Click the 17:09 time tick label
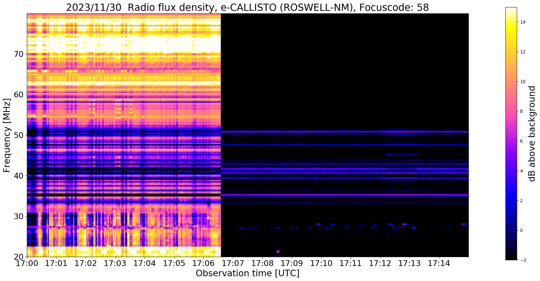This screenshot has height=281, width=540. click(292, 263)
